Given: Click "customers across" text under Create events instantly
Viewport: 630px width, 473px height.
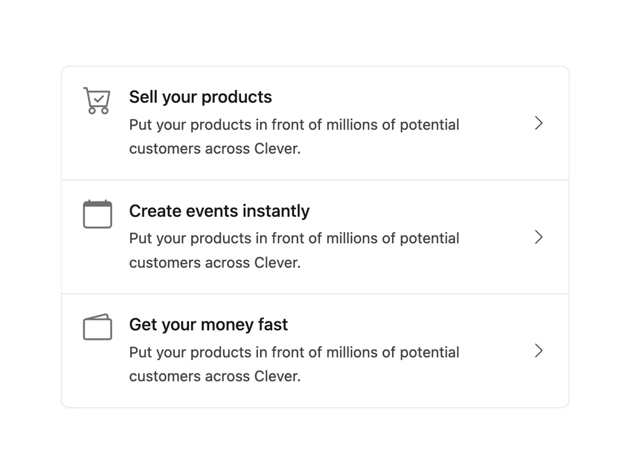Looking at the screenshot, I should click(x=189, y=263).
